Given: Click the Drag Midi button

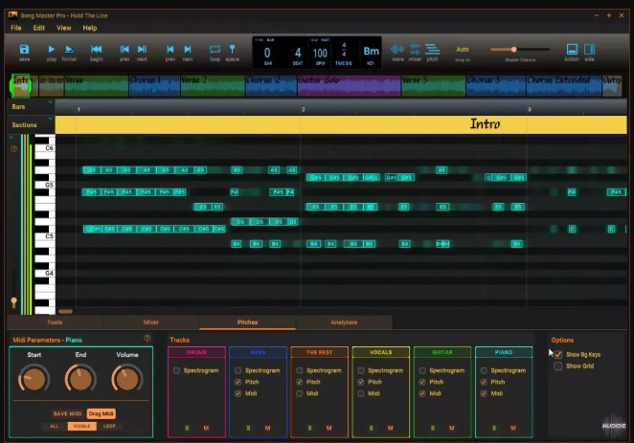Looking at the screenshot, I should 101,413.
